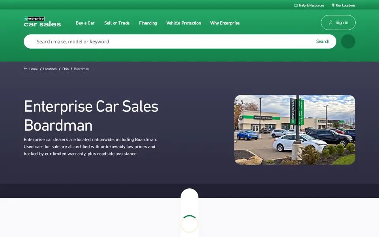This screenshot has width=379, height=237.
Task: Go to Home in breadcrumb
Action: click(x=33, y=69)
